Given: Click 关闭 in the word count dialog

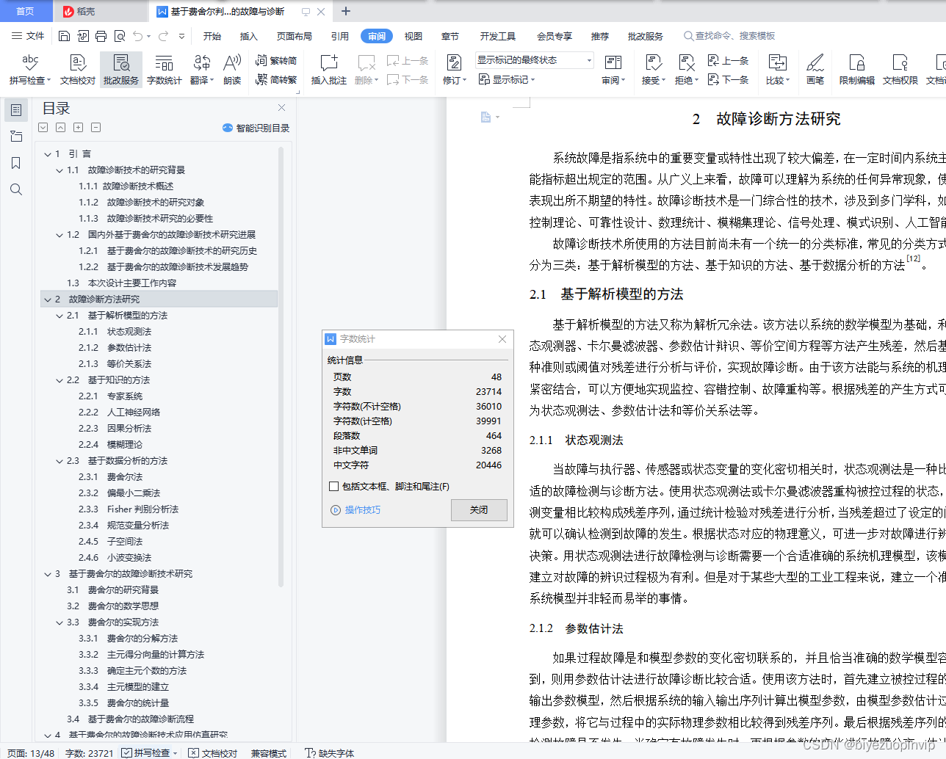Looking at the screenshot, I should (x=479, y=510).
